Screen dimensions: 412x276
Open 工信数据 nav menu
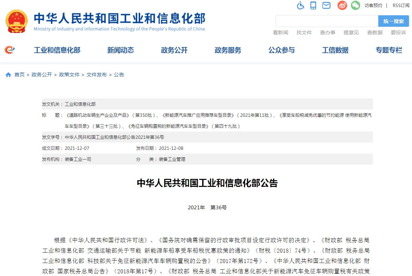point(335,50)
